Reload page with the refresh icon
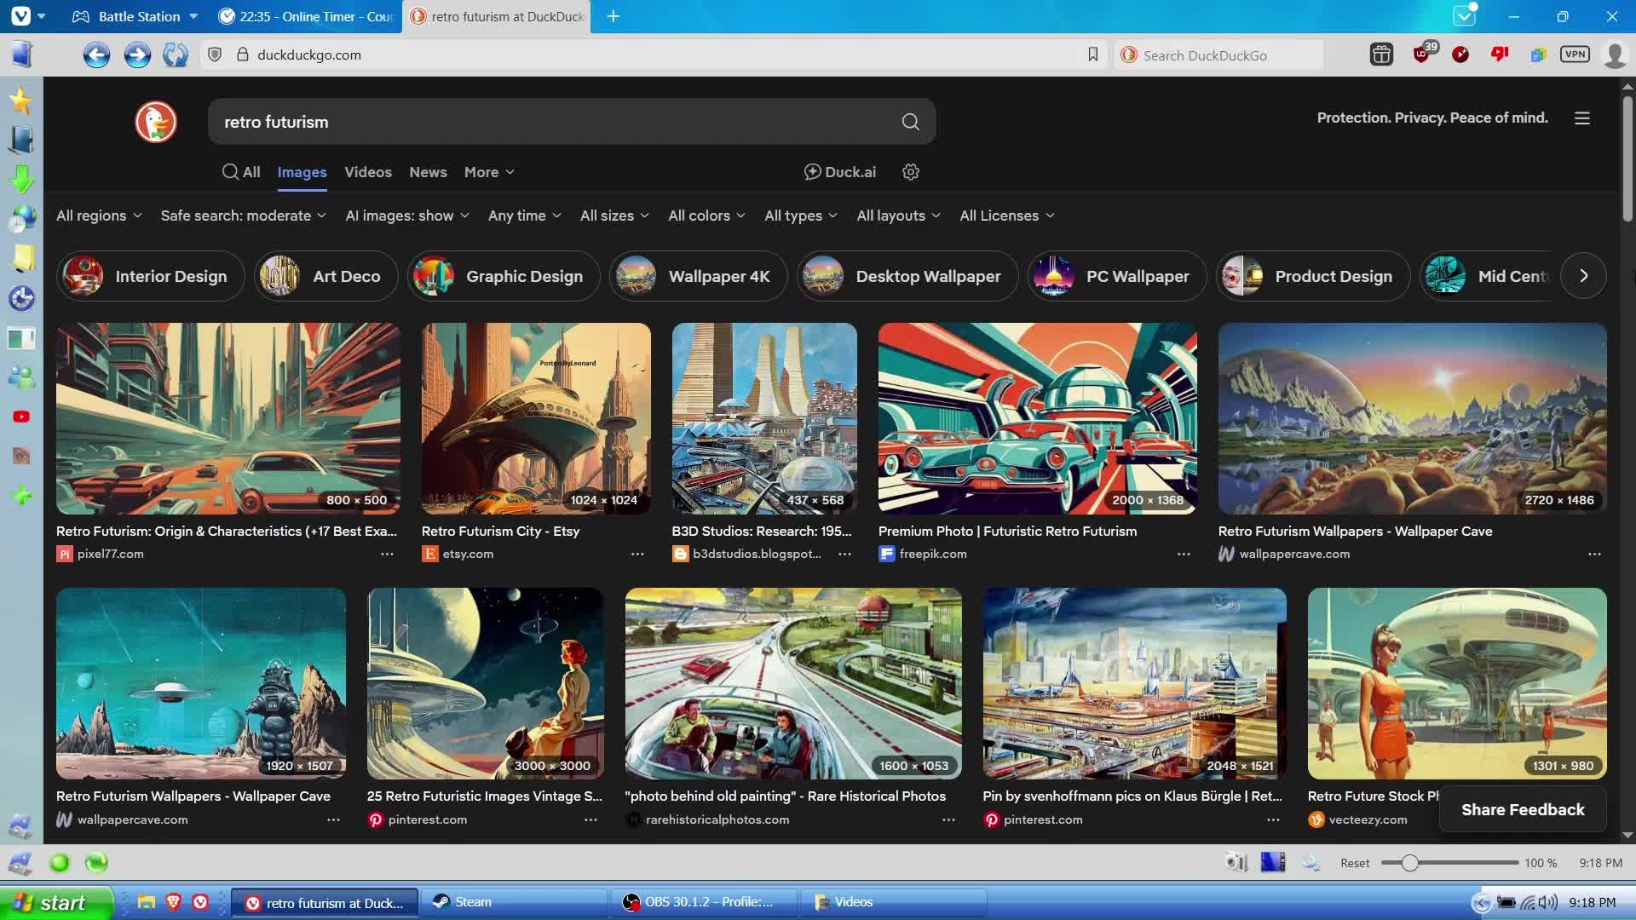Image resolution: width=1636 pixels, height=920 pixels. (176, 55)
